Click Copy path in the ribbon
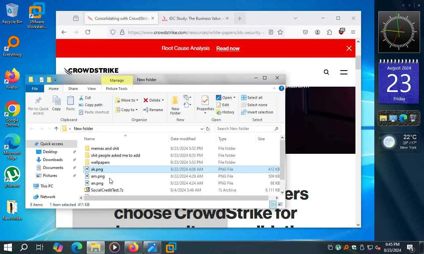424x254 pixels. 90,105
